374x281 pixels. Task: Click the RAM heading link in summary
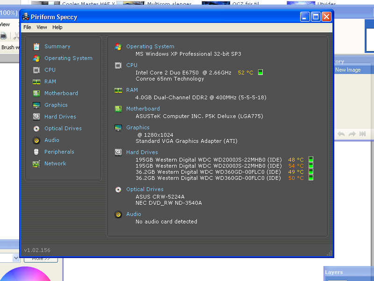tap(132, 90)
